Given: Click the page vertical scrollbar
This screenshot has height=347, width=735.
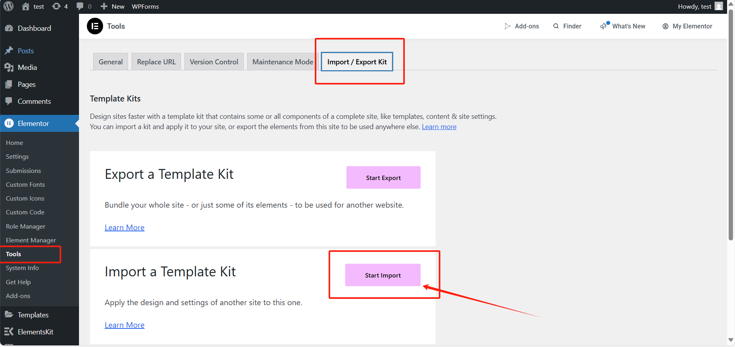Looking at the screenshot, I should point(731,126).
